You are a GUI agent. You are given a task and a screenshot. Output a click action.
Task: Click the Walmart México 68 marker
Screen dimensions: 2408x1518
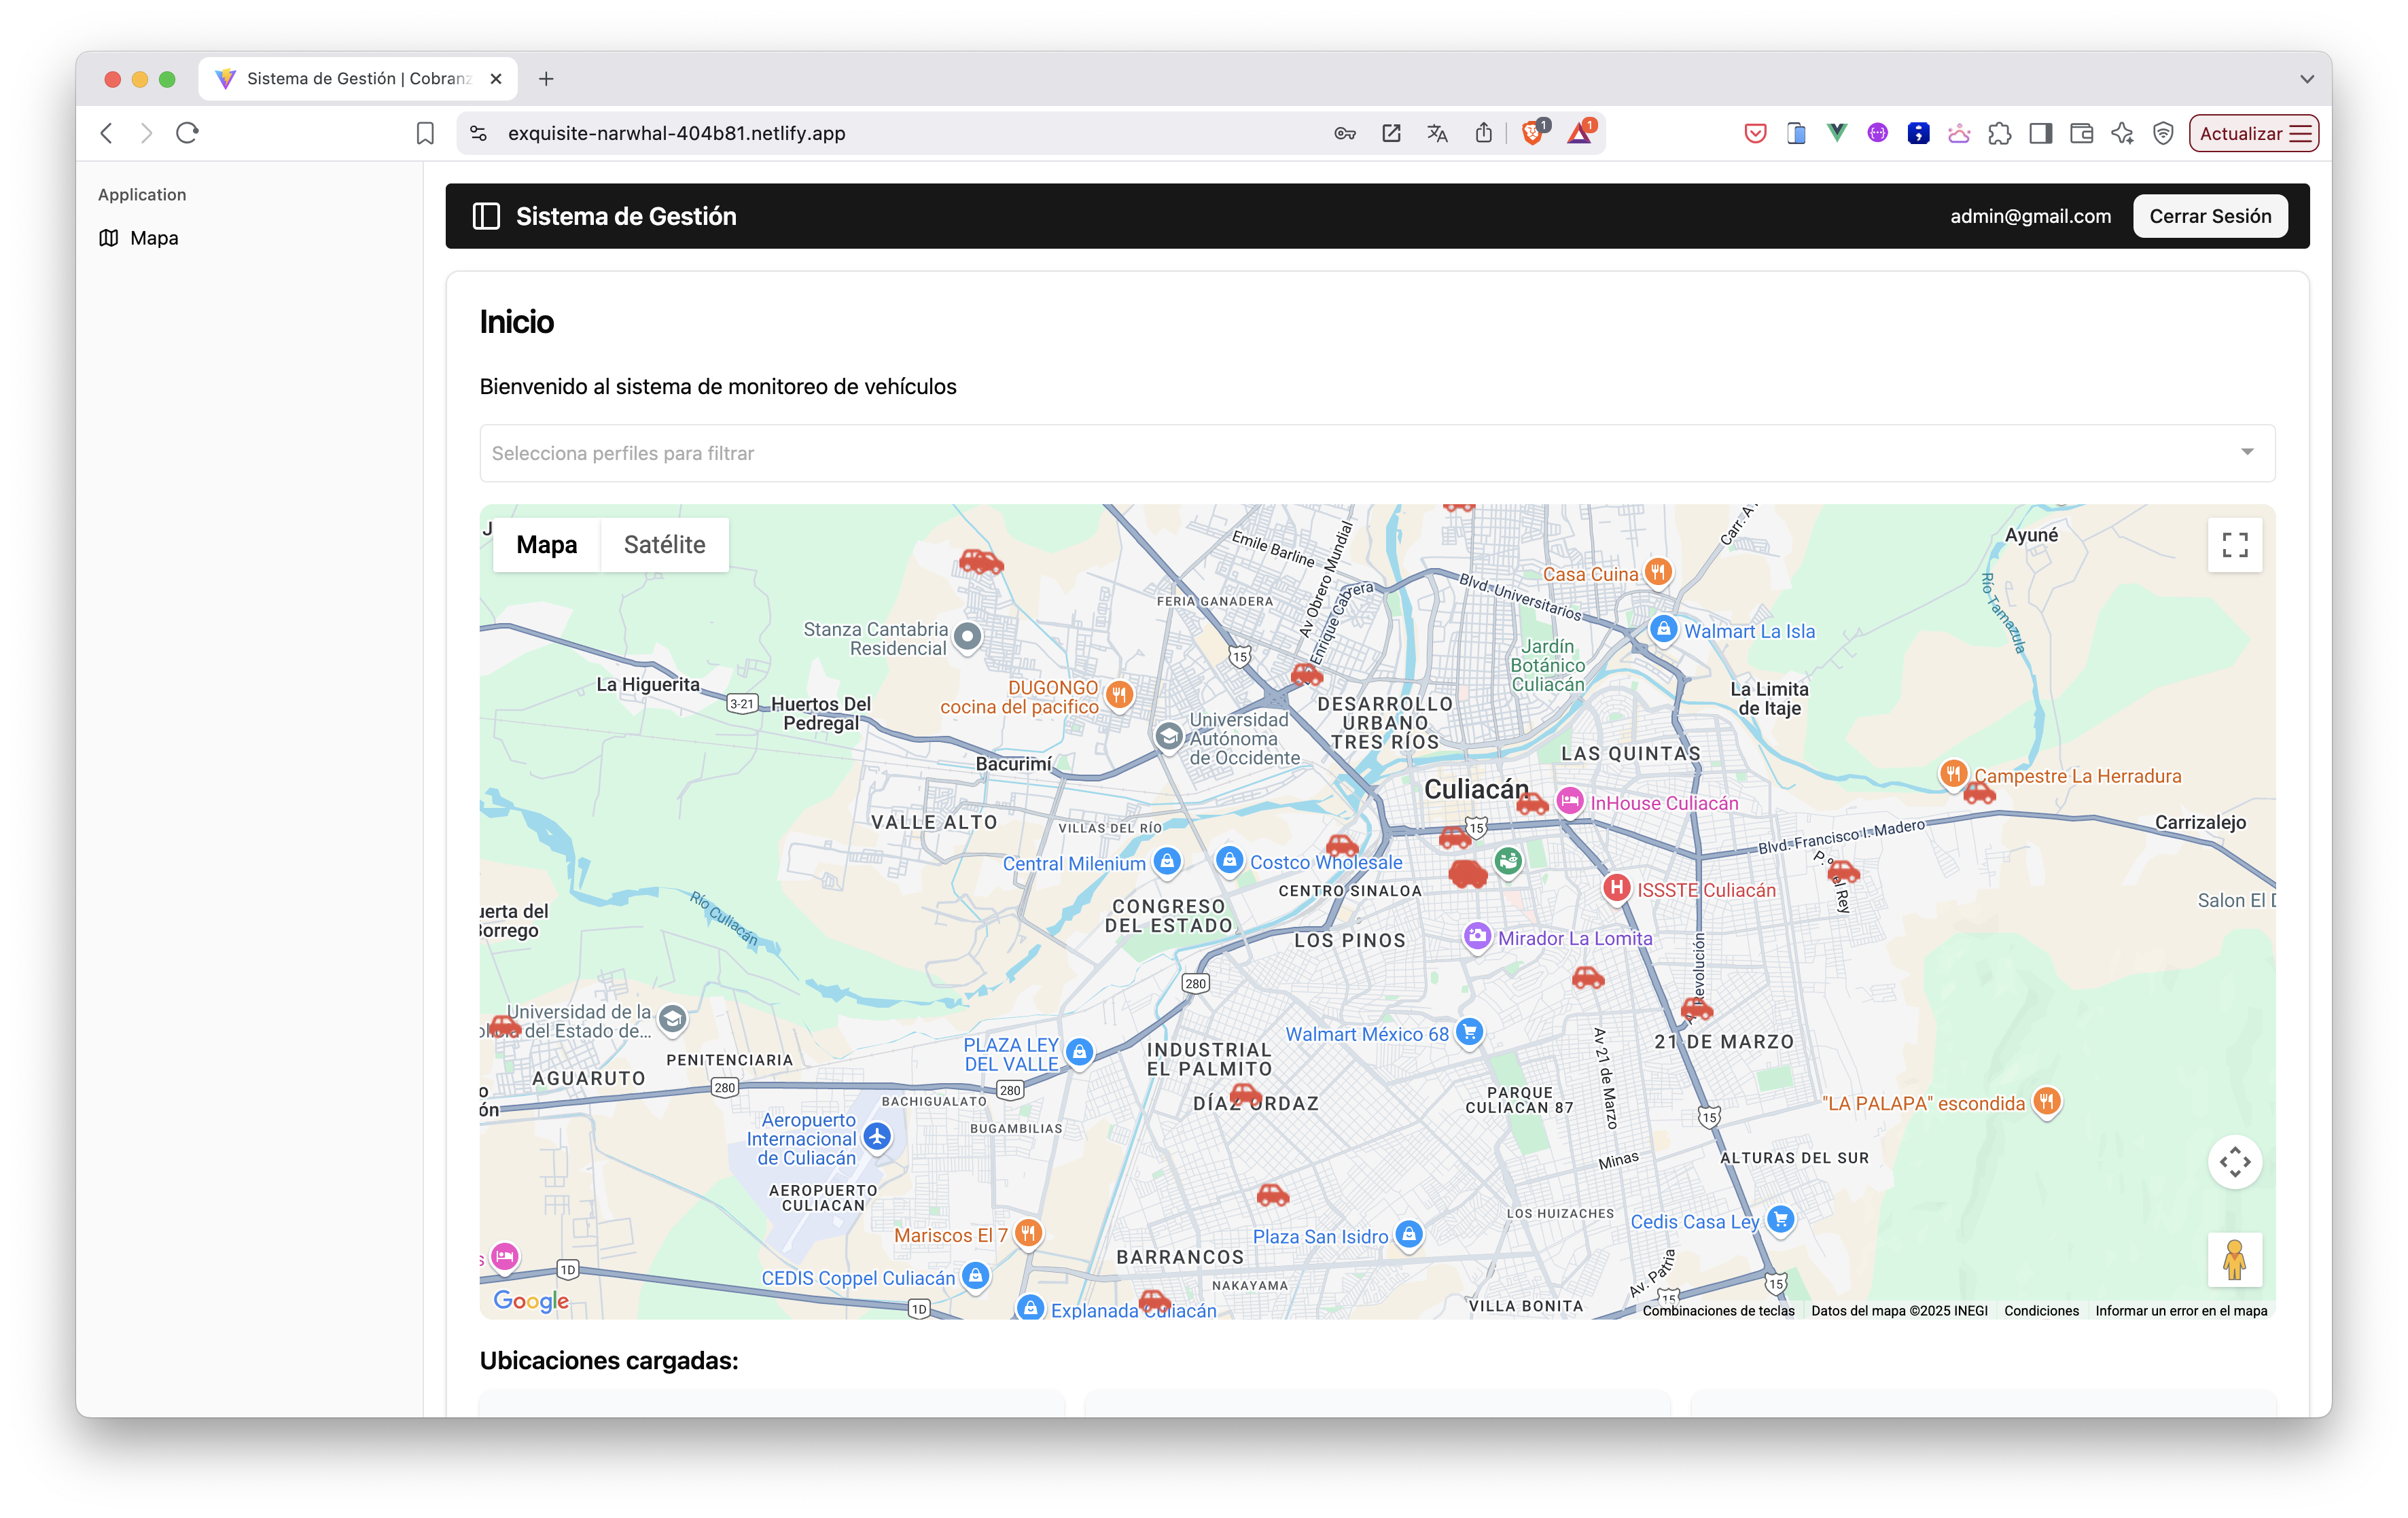tap(1469, 1032)
